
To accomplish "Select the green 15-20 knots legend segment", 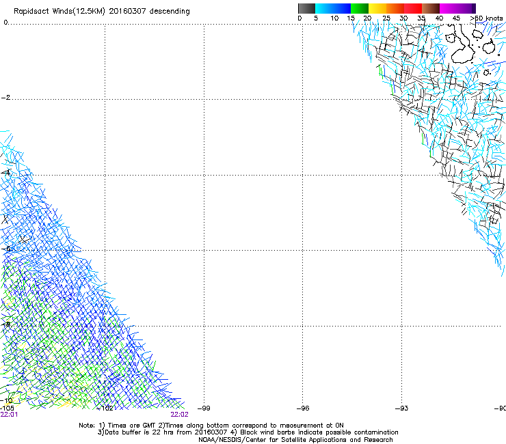I will tap(360, 8).
